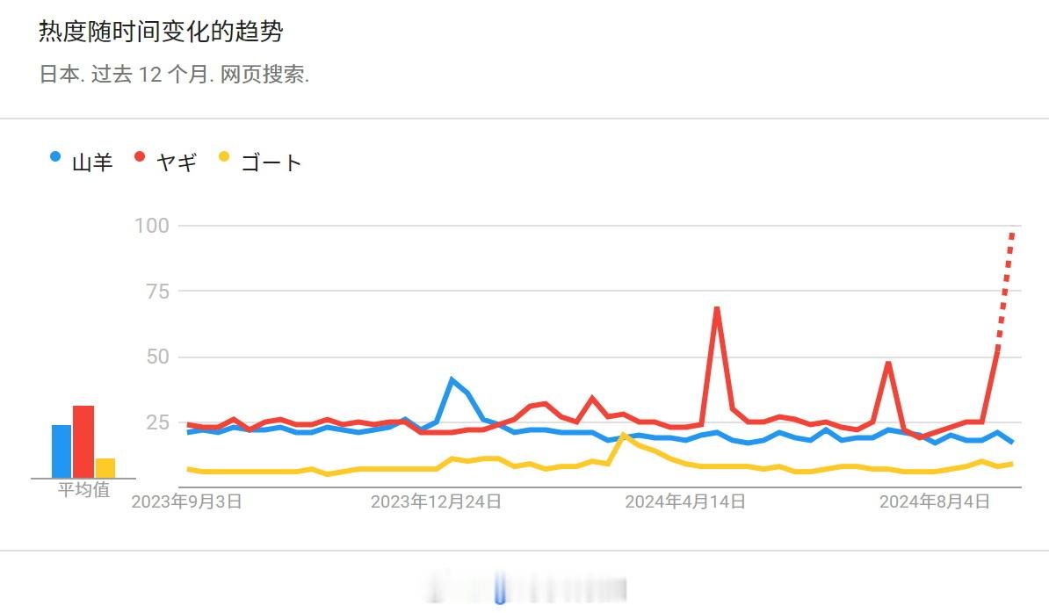Click the blue watermark icon at bottom
The width and height of the screenshot is (1049, 613).
500,588
